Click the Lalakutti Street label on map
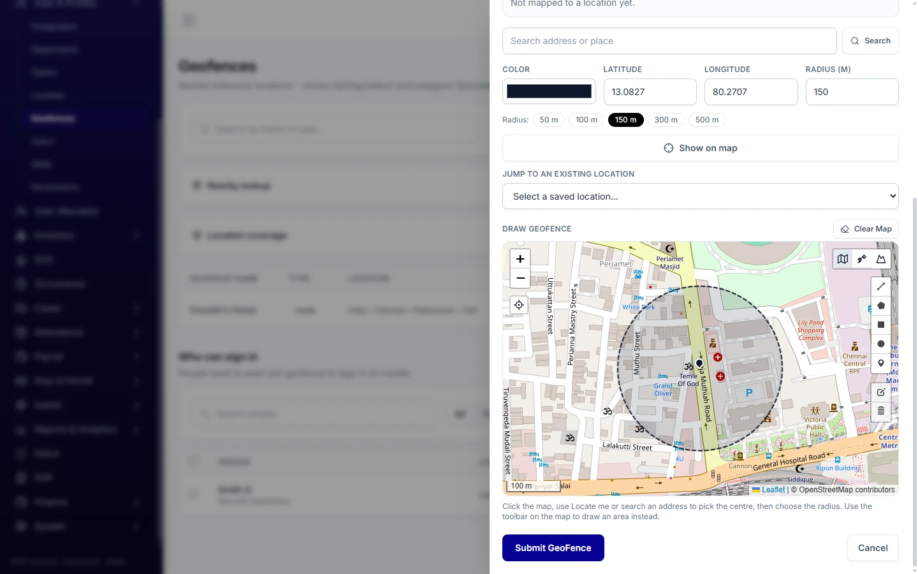Screen dimensions: 918x574 (x=627, y=446)
